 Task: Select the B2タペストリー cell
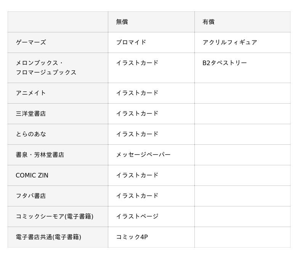[x=225, y=63]
